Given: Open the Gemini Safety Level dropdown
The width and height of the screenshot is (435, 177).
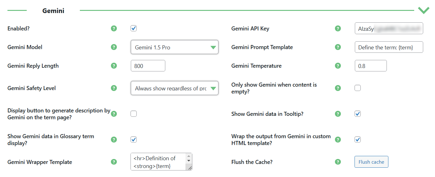Looking at the screenshot, I should (x=175, y=88).
